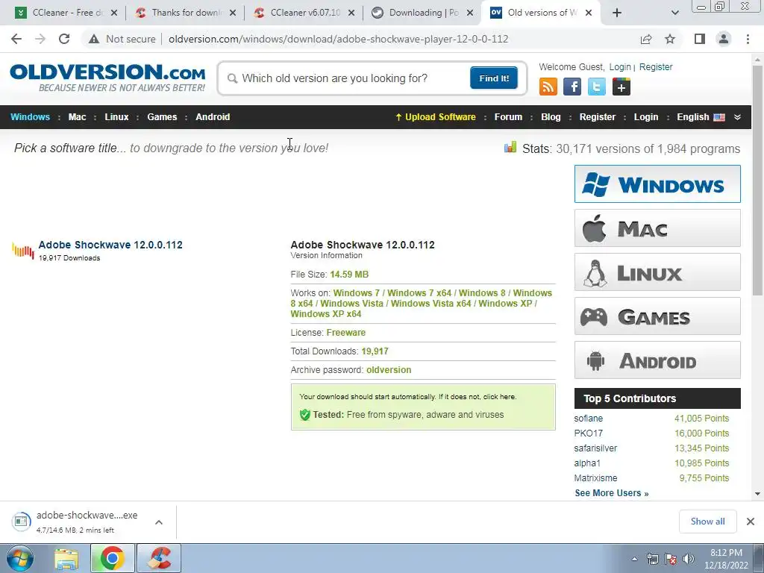The image size is (764, 573).
Task: Click the large Android platform button
Action: (657, 360)
